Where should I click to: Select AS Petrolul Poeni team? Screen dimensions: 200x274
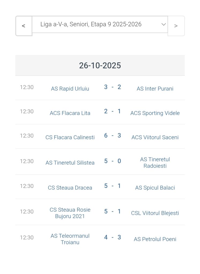click(x=155, y=239)
